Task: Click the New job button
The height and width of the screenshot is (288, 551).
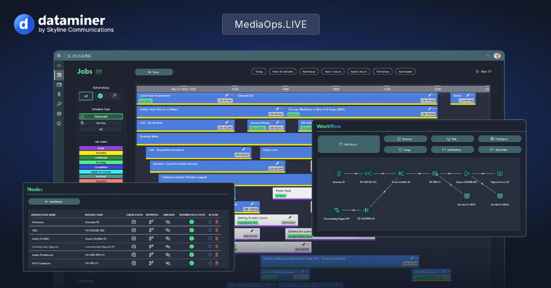Action: click(x=154, y=72)
